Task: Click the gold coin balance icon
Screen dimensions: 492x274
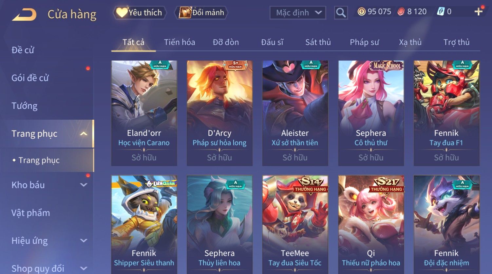Action: click(361, 12)
